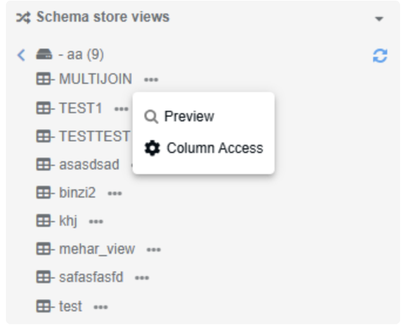Select the TEST1 view

(x=80, y=108)
